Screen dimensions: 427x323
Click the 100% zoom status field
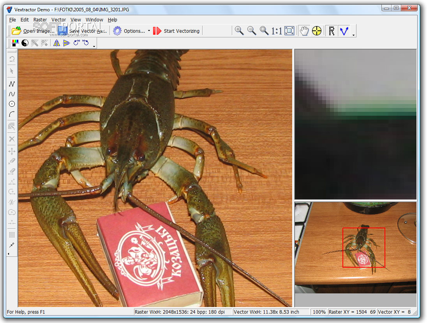pos(319,312)
